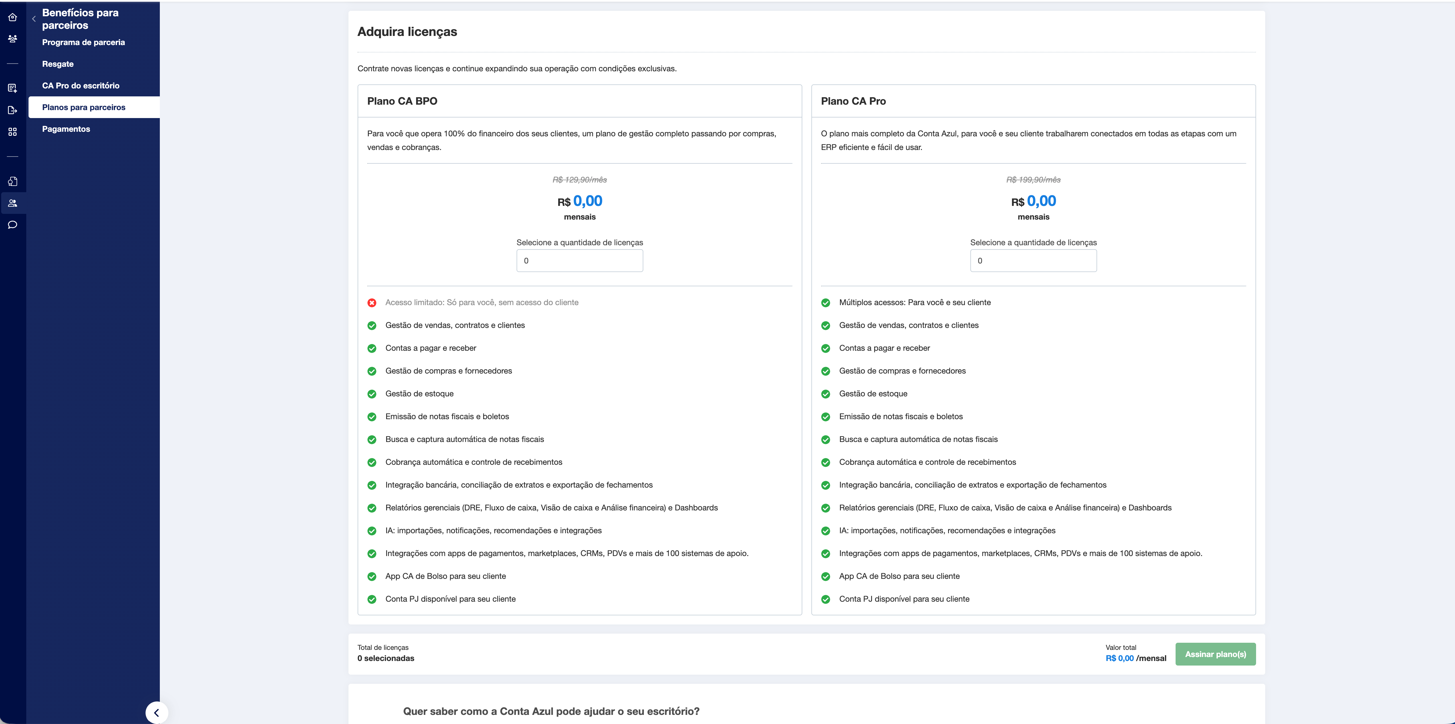This screenshot has width=1455, height=724.
Task: Click the green check beside Múltiplos acessos
Action: [825, 303]
